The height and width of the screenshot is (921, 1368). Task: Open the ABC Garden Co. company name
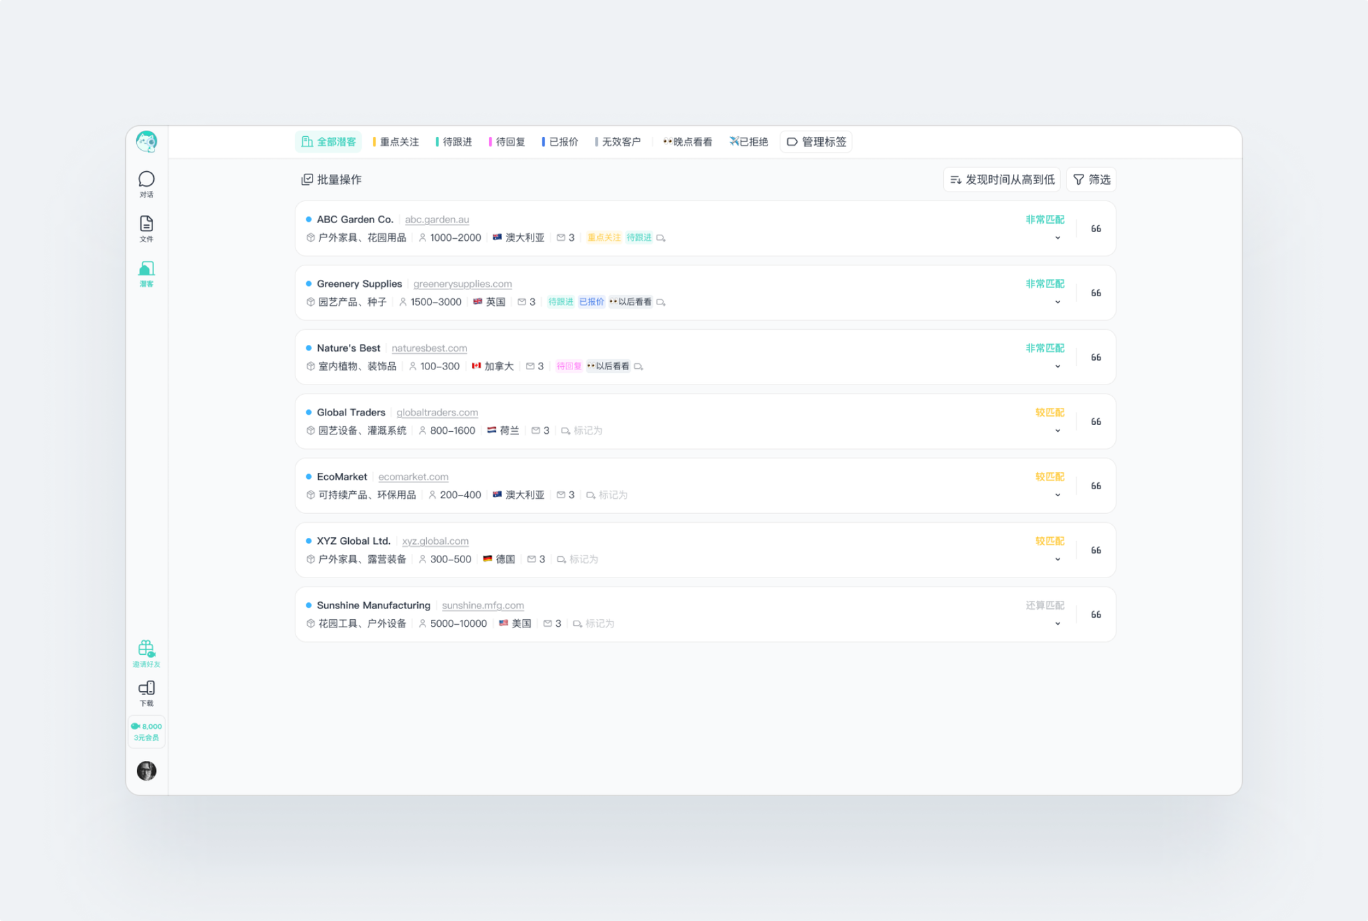(x=355, y=220)
